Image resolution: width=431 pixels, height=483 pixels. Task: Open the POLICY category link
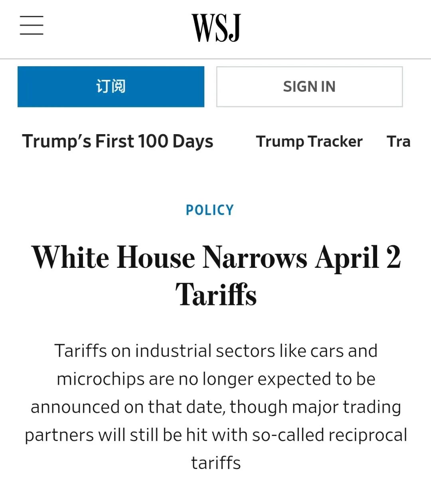210,210
